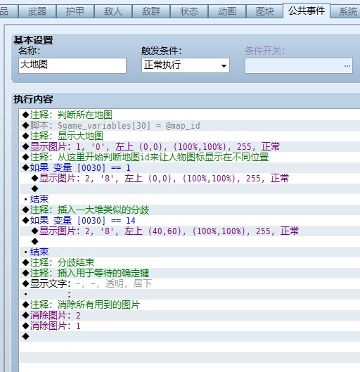Viewport: 360px width, 372px height.
Task: Select the 敌人 tab
Action: click(x=113, y=11)
